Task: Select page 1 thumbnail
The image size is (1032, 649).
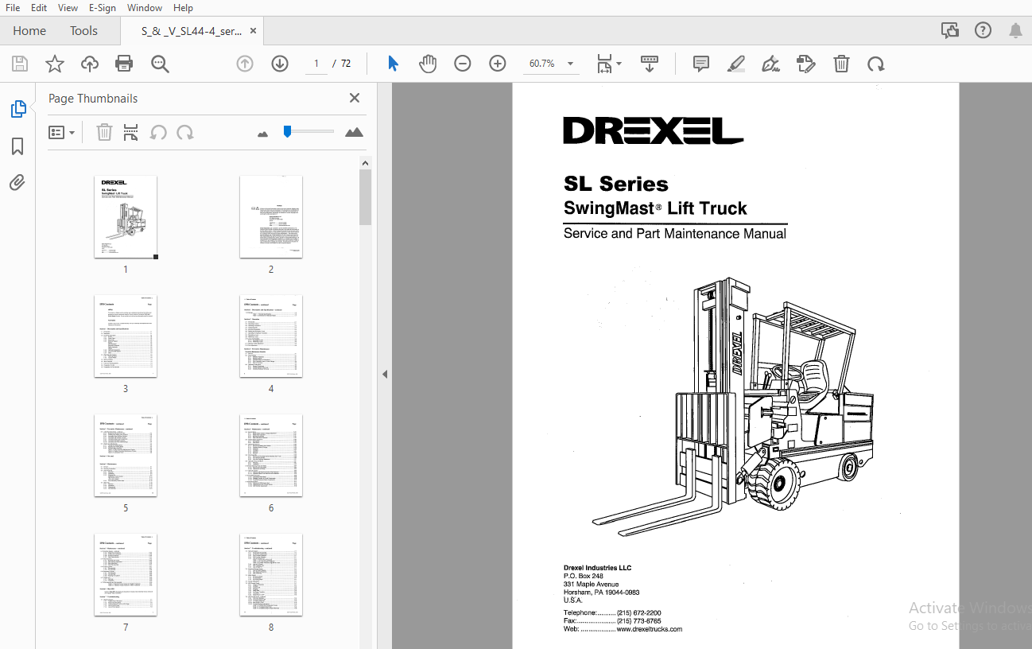Action: click(126, 217)
